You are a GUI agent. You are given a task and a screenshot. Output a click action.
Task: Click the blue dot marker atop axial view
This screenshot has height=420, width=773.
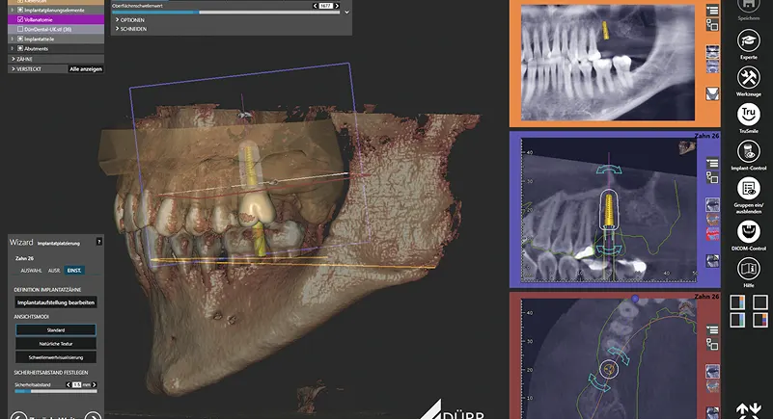(635, 299)
